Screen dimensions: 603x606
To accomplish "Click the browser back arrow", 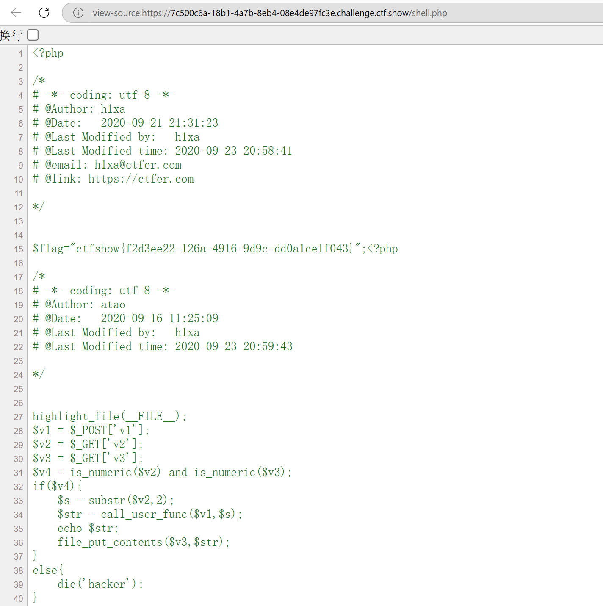I will [x=16, y=13].
